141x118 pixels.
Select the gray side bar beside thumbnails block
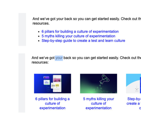coord(22,83)
